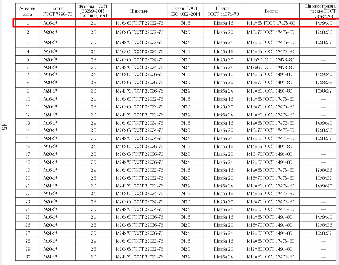Click key size '12×8×36' in variant 2 row

point(324,32)
